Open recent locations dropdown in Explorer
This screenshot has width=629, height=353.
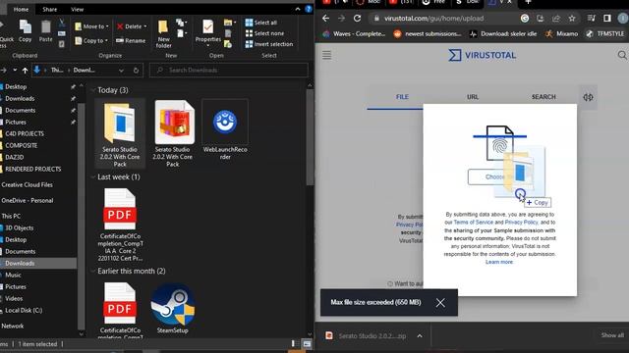click(15, 70)
